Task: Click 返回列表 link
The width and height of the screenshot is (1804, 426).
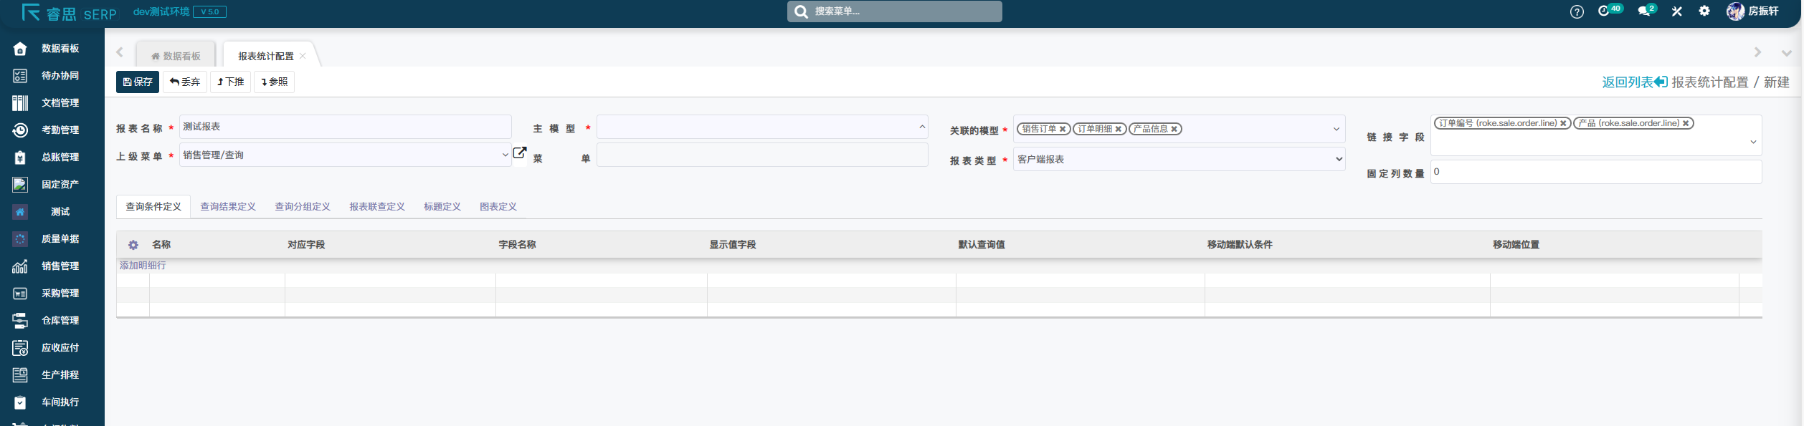Action: 1635,82
